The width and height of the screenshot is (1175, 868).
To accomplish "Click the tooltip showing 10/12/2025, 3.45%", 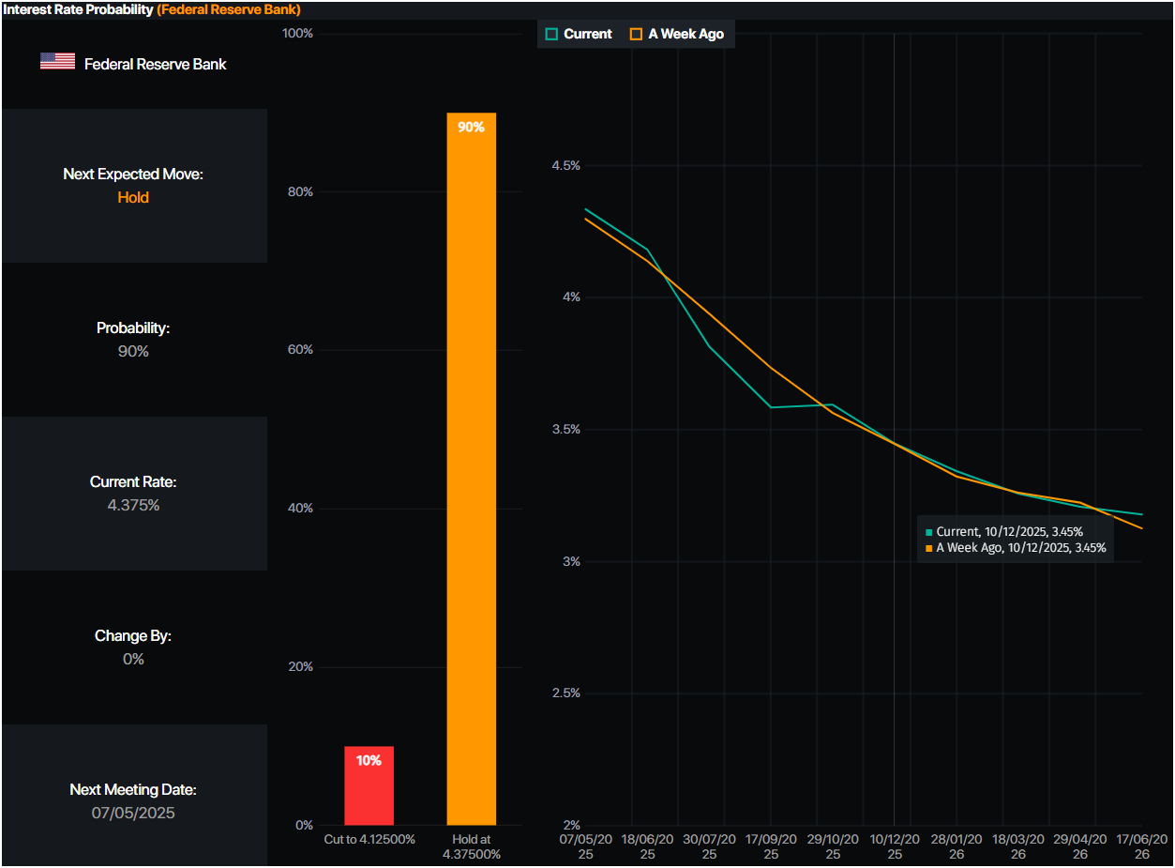I will [1016, 540].
